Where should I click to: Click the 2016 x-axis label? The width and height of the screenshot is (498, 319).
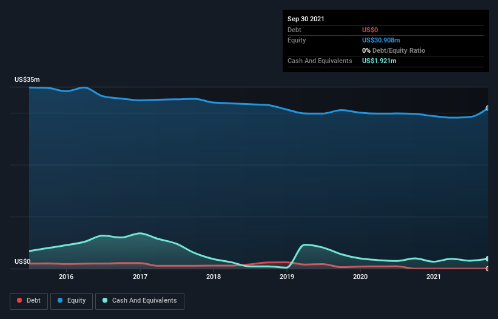click(66, 277)
